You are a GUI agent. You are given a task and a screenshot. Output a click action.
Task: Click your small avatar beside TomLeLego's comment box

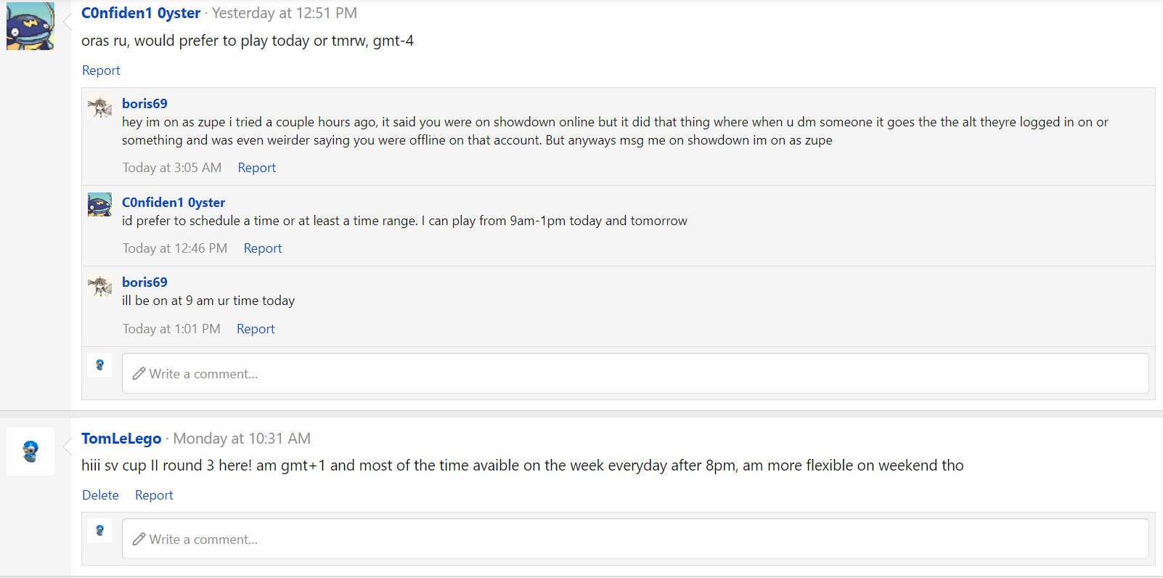[99, 530]
